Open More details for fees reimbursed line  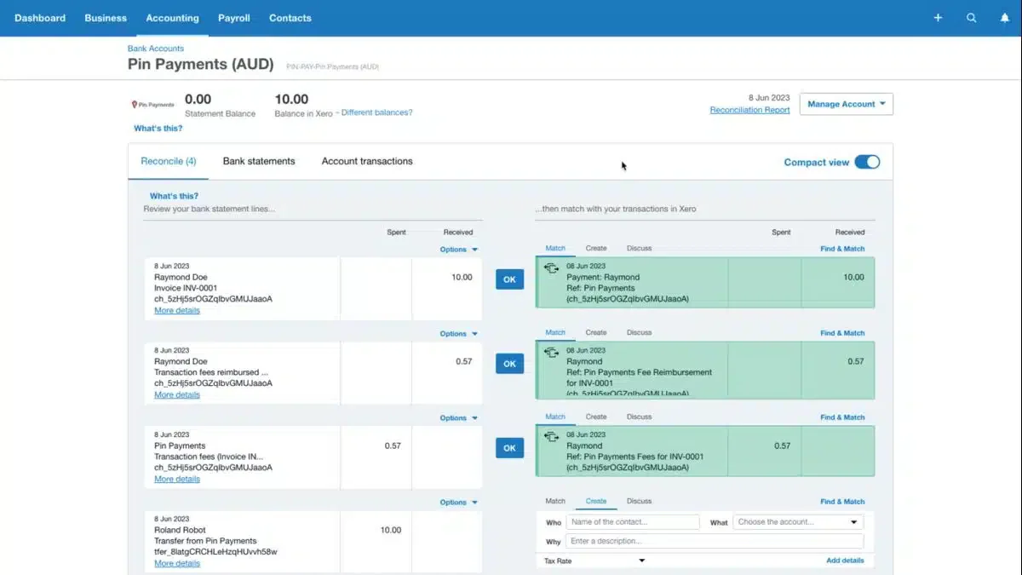click(x=177, y=395)
